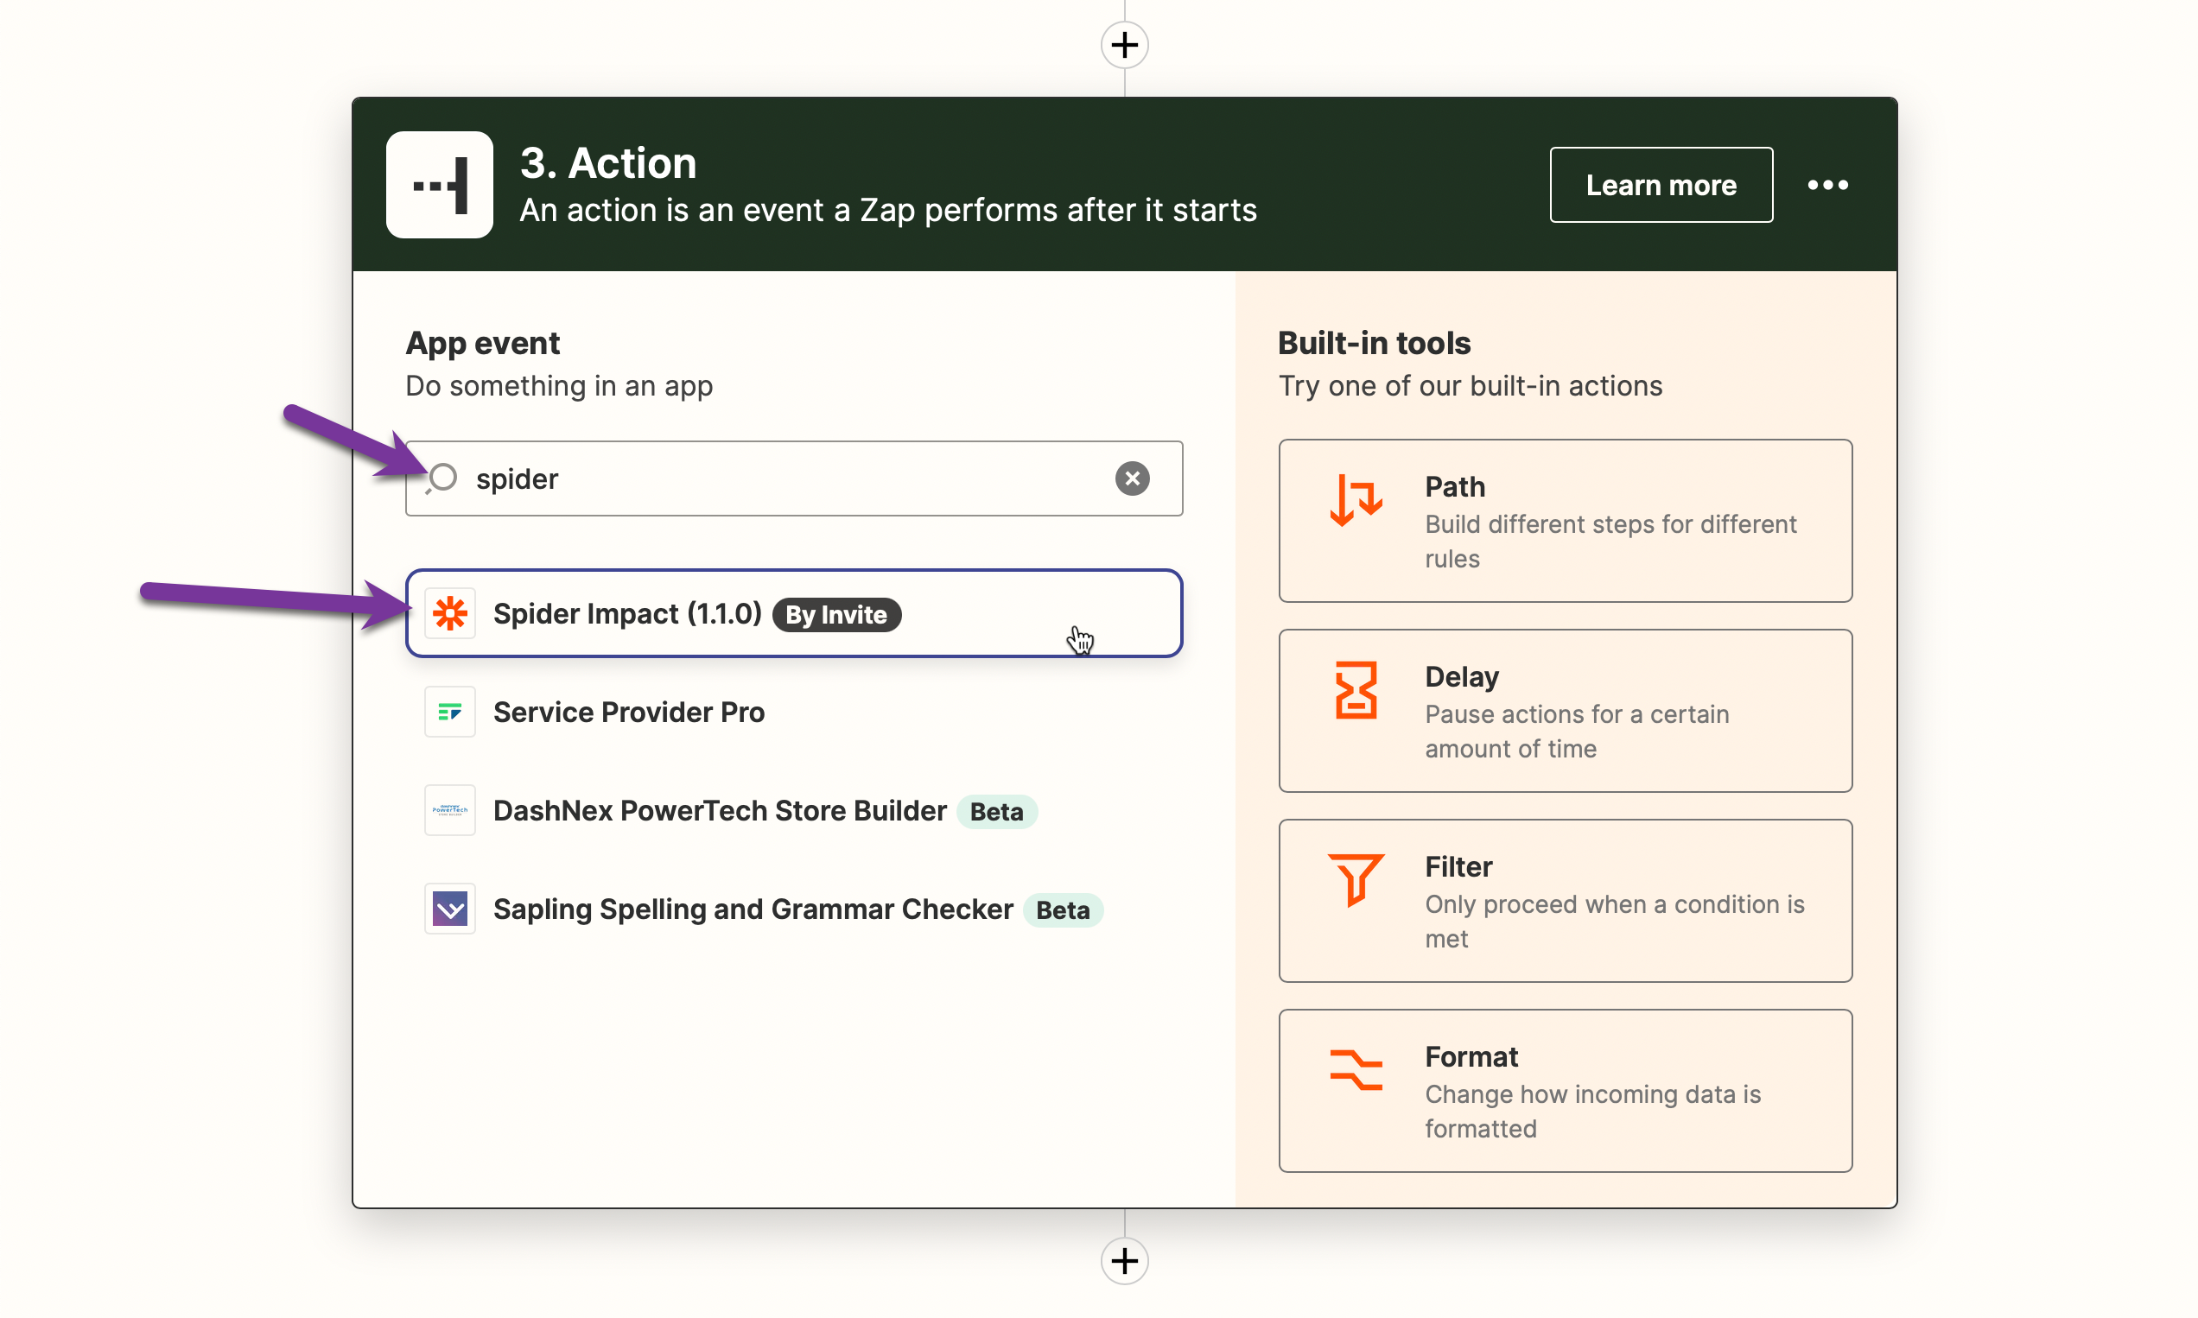The height and width of the screenshot is (1318, 2198).
Task: Click the Built-in tools heading
Action: (1374, 343)
